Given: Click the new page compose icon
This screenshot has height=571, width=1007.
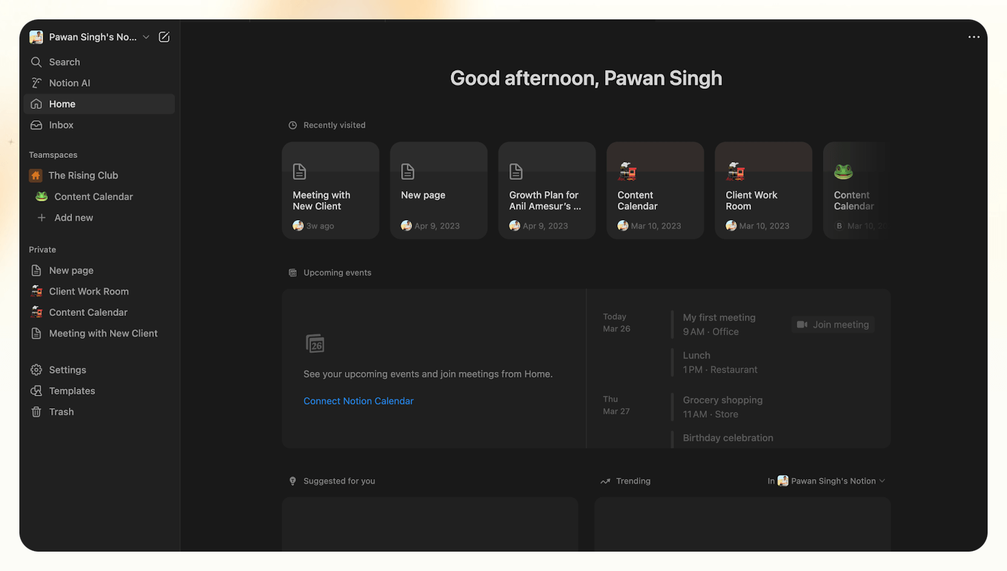Looking at the screenshot, I should click(x=164, y=37).
